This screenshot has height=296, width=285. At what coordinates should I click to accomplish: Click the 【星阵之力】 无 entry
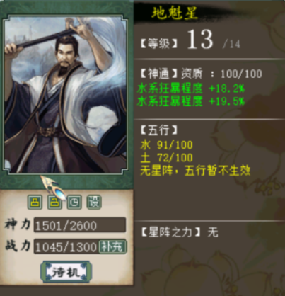[x=180, y=232]
